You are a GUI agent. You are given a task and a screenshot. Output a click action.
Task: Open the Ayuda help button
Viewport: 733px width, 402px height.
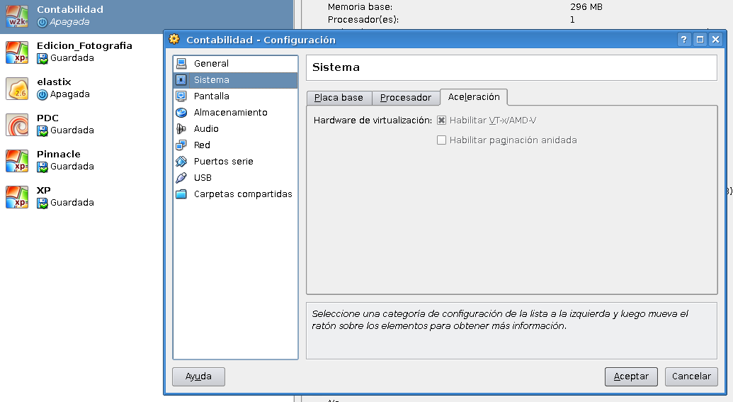coord(199,376)
